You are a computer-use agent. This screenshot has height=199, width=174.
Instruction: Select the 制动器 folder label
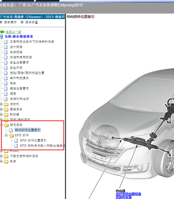[15, 114]
